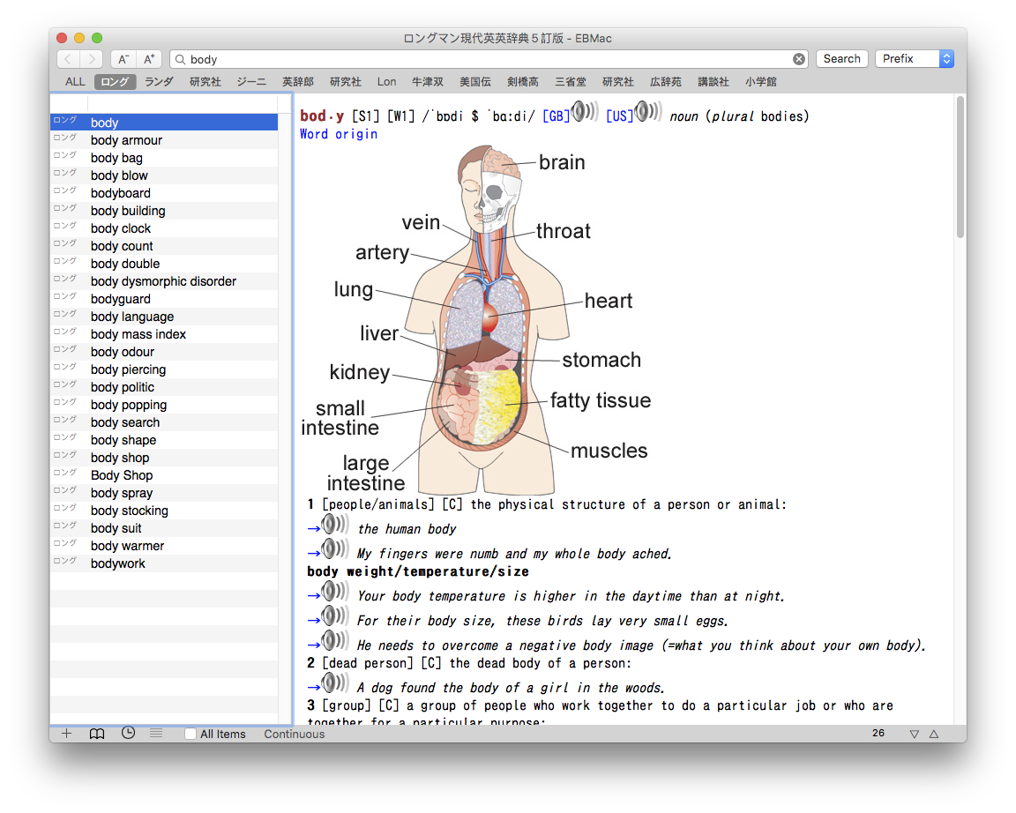This screenshot has height=813, width=1016.
Task: Clear the search field with X icon
Action: pyautogui.click(x=799, y=59)
